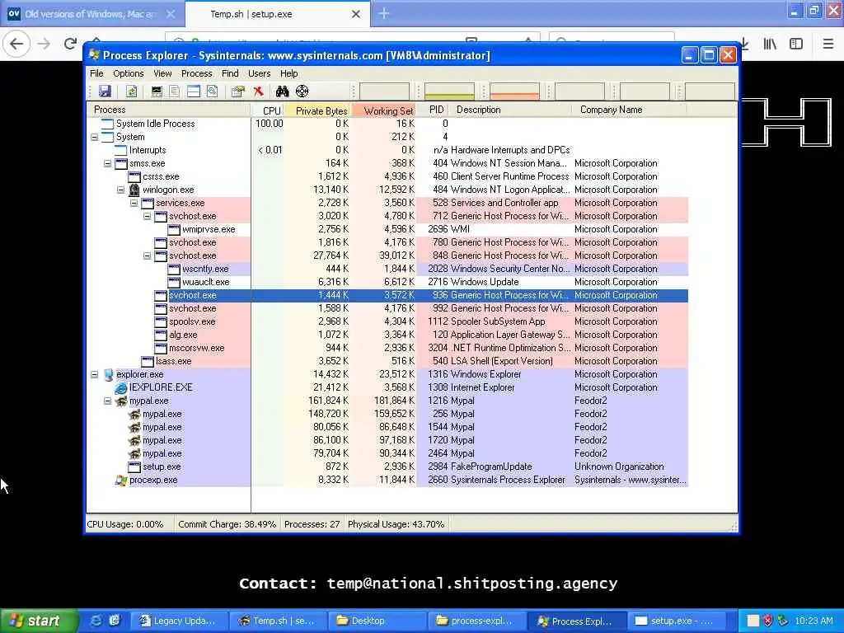Select the wuauclt.exe process row
The image size is (844, 633).
pos(387,282)
